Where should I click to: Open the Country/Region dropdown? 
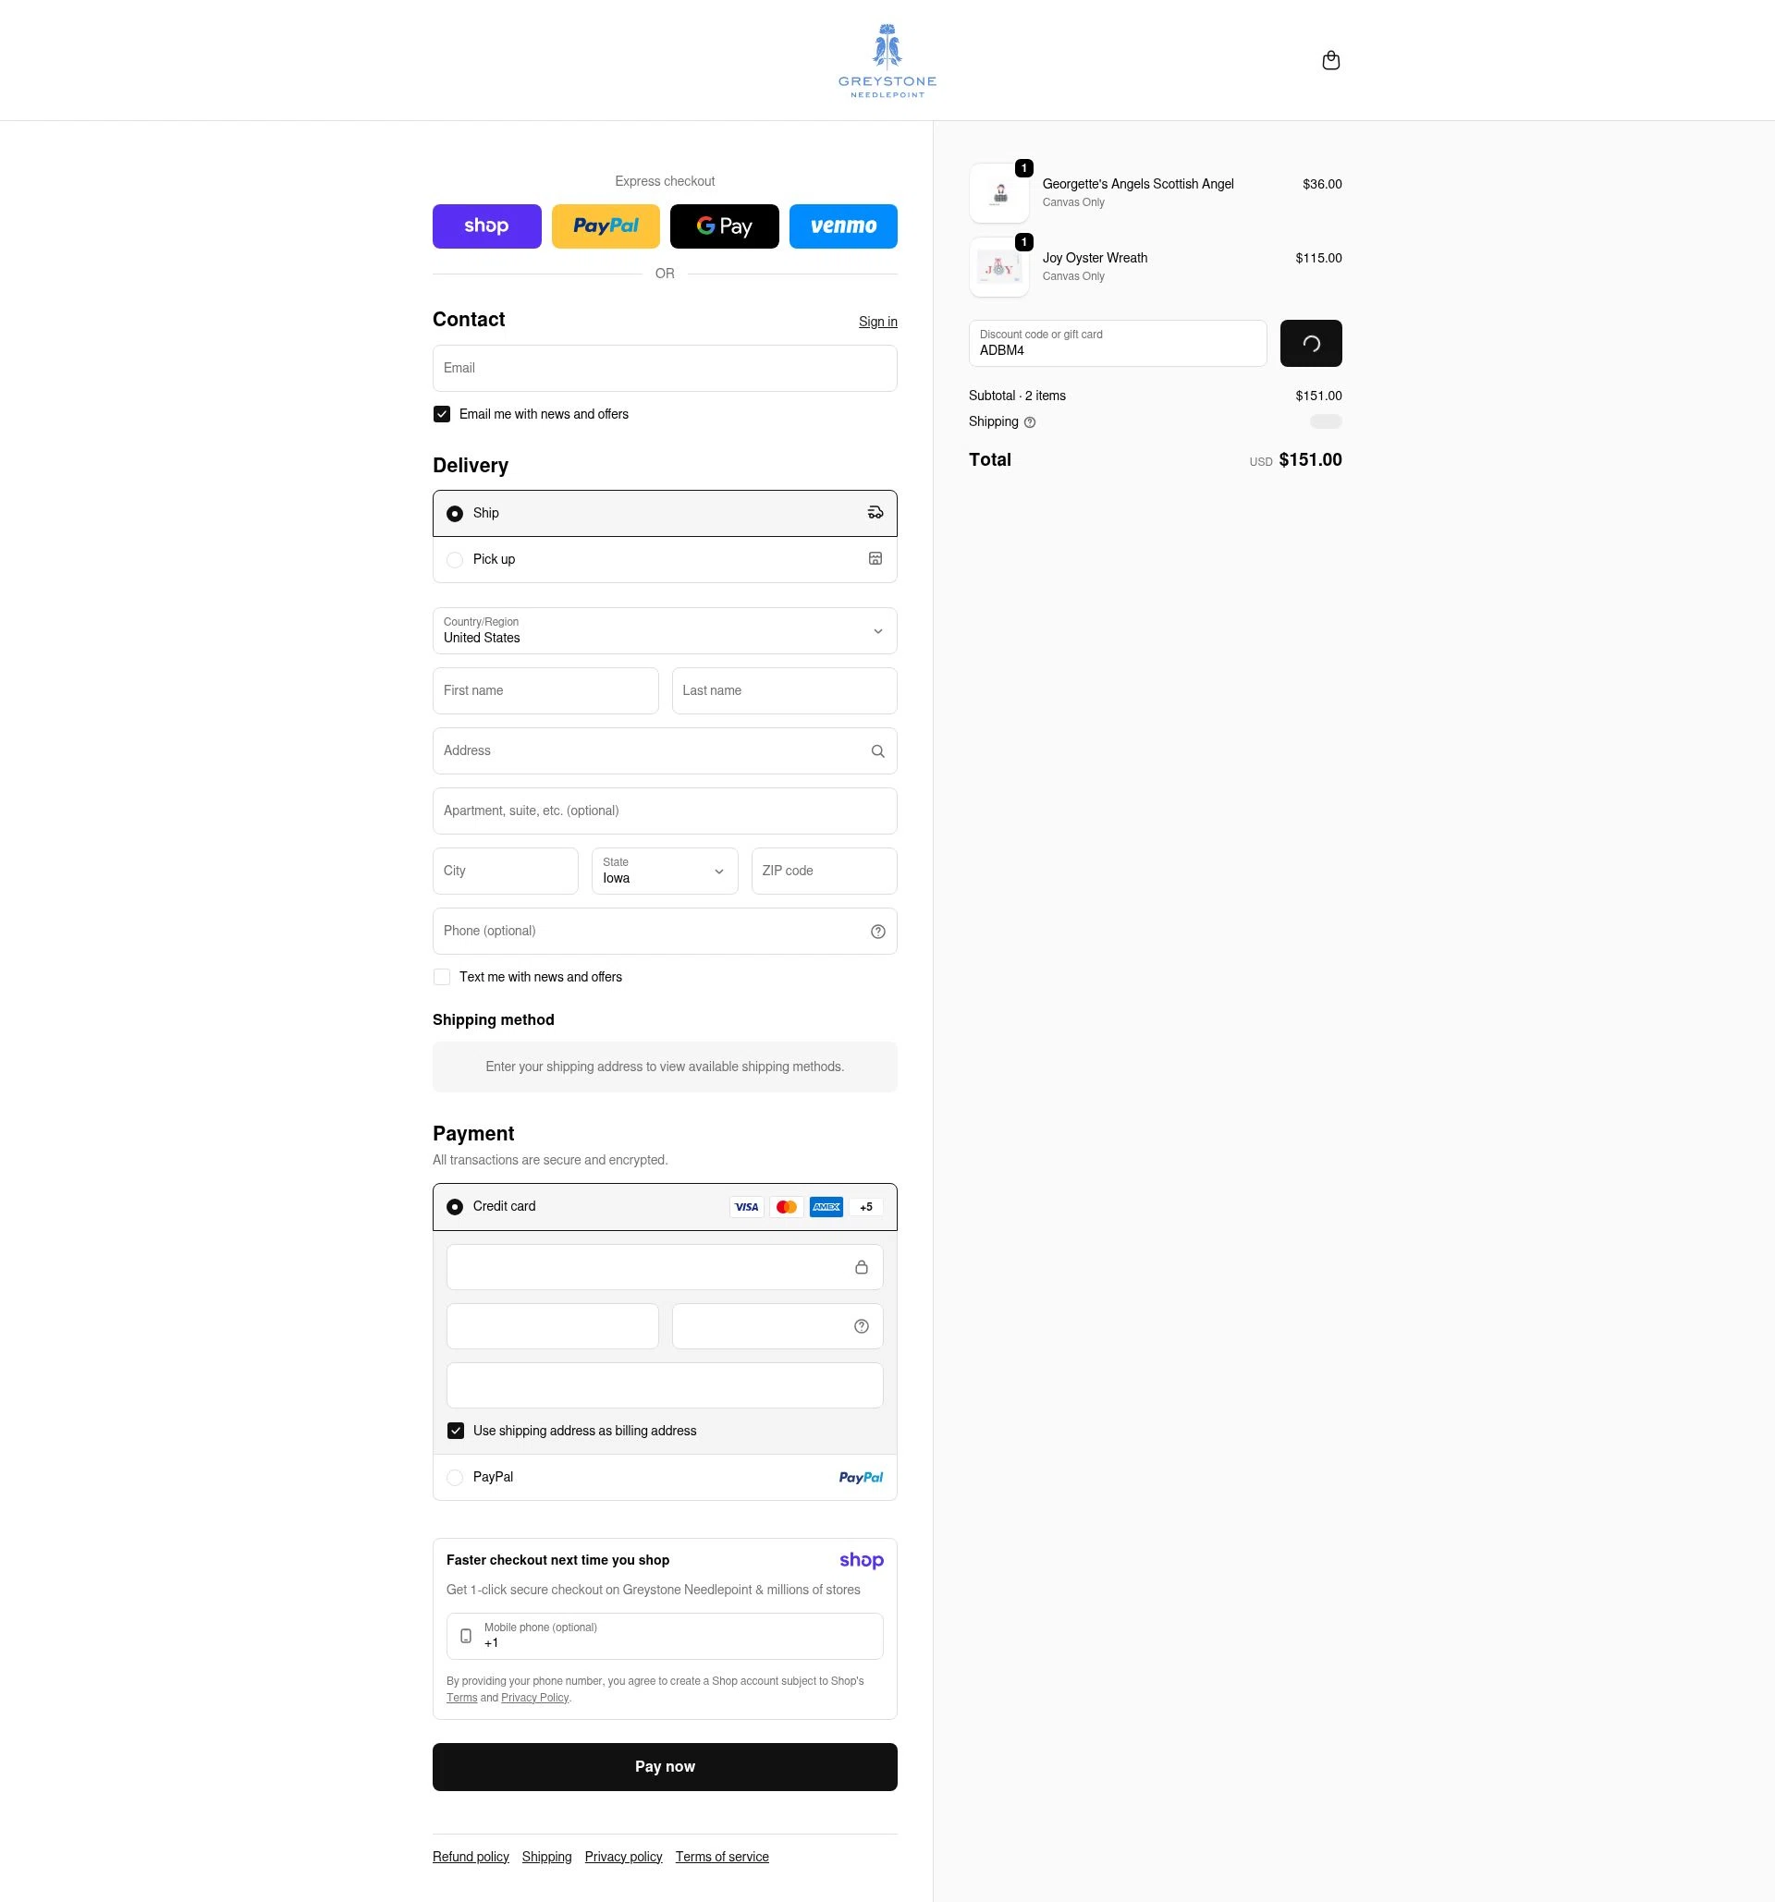pos(665,630)
